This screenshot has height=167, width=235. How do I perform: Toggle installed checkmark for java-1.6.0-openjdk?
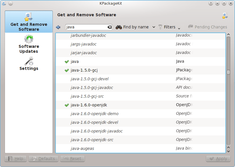pyautogui.click(x=67, y=105)
